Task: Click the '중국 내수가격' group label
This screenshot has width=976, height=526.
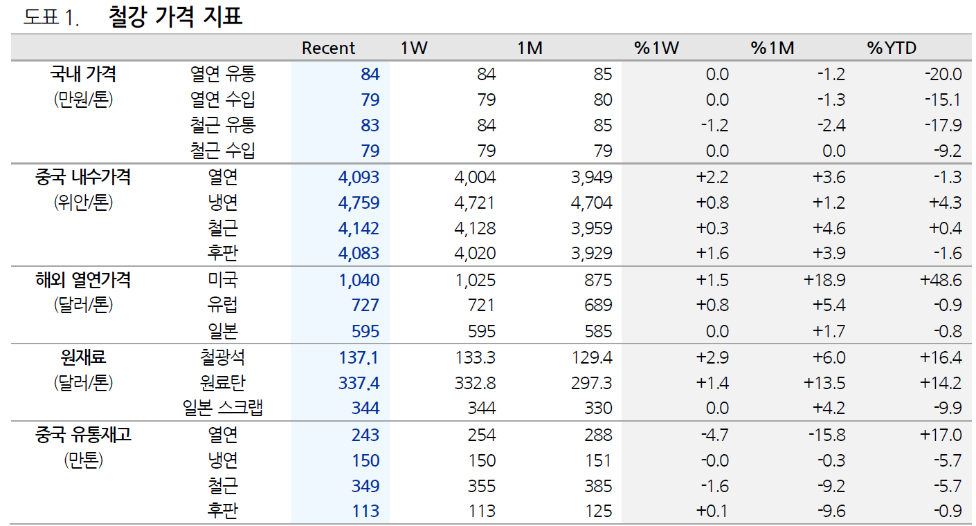Action: coord(83,177)
